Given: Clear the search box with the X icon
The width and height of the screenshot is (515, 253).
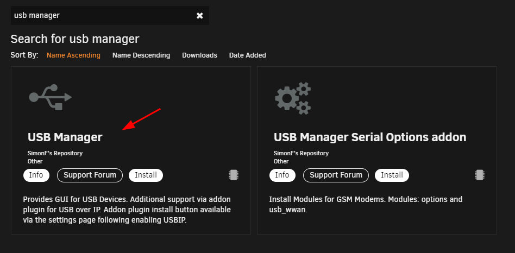Looking at the screenshot, I should click(x=200, y=15).
